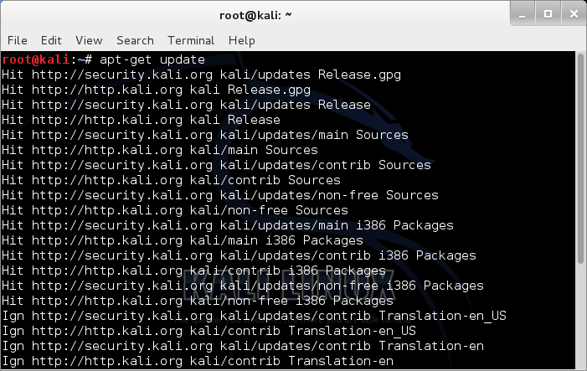Open the View menu

pos(89,40)
